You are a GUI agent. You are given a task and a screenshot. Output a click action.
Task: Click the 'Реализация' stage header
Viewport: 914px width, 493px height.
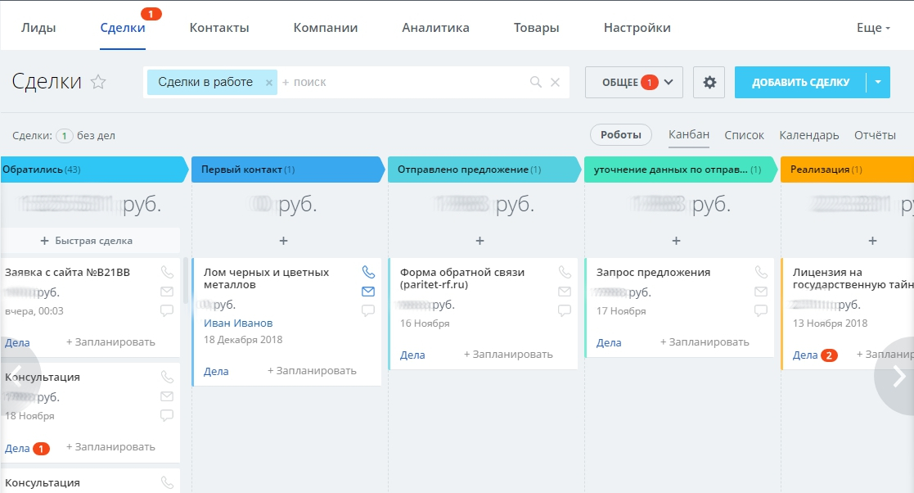848,170
